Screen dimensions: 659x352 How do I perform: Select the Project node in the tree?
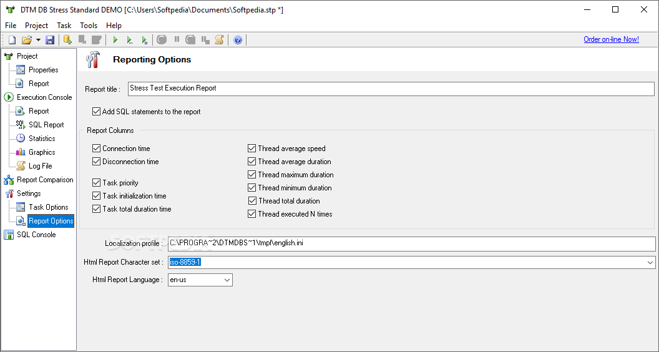tap(27, 56)
